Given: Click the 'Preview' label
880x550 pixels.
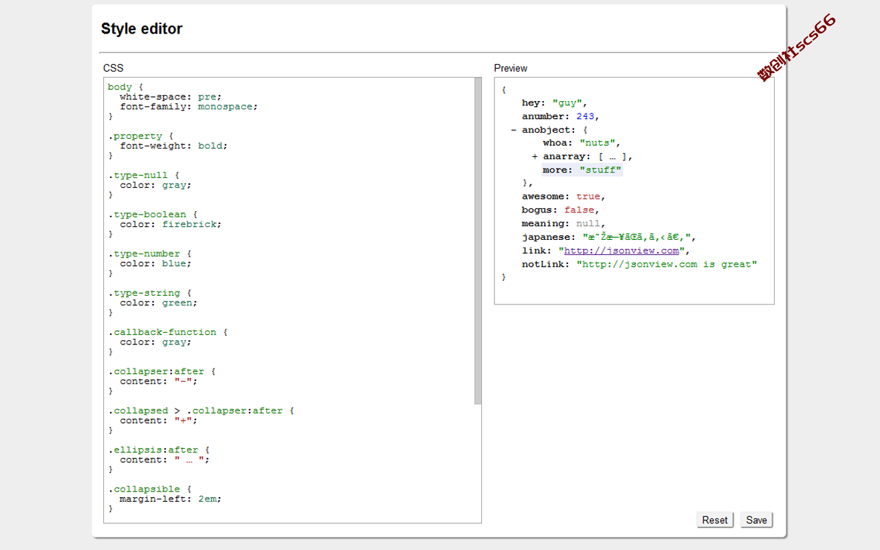Looking at the screenshot, I should [x=511, y=68].
